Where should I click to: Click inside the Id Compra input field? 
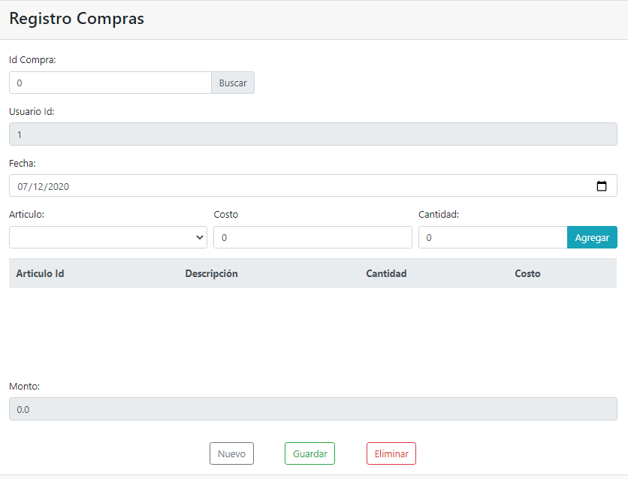(x=110, y=83)
